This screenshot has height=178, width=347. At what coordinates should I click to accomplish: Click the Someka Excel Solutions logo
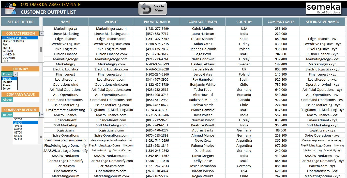pos(323,8)
